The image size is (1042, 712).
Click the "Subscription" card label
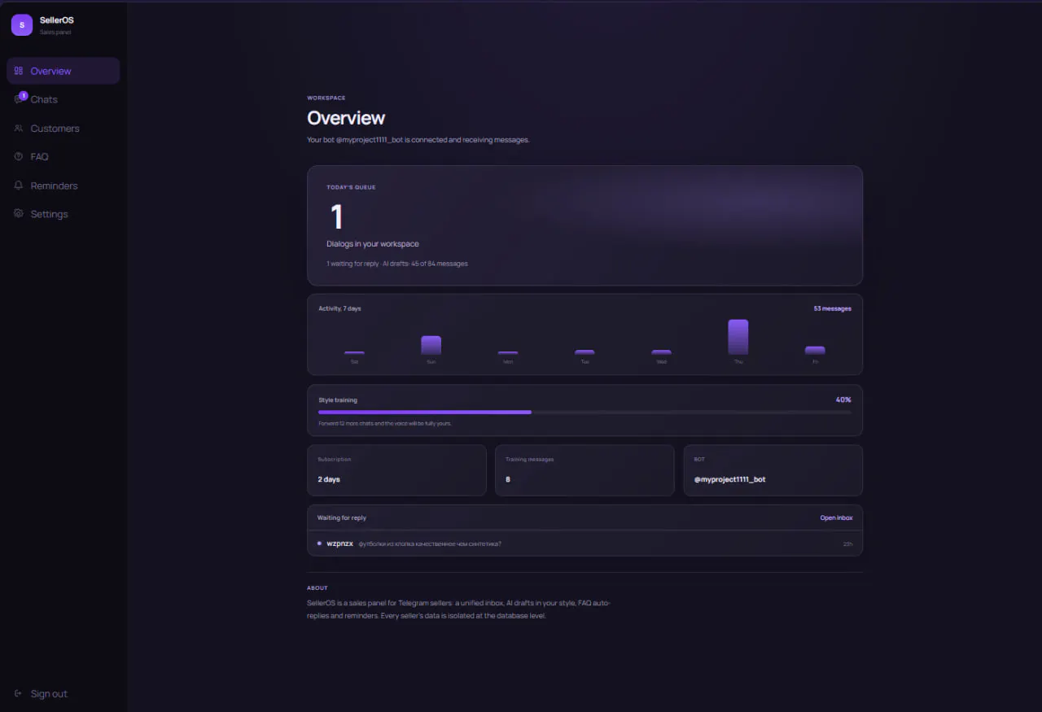335,459
